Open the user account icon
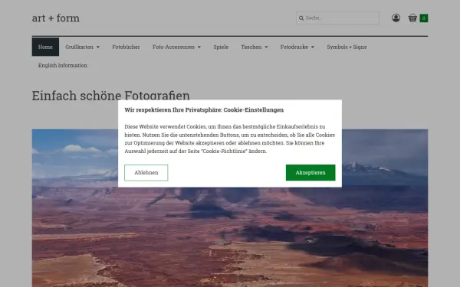This screenshot has height=287, width=460. (396, 18)
